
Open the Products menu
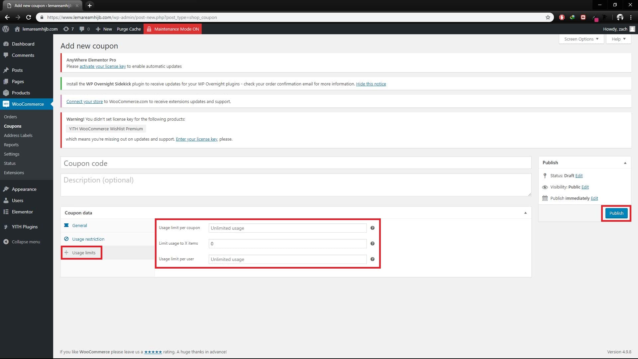pos(21,93)
